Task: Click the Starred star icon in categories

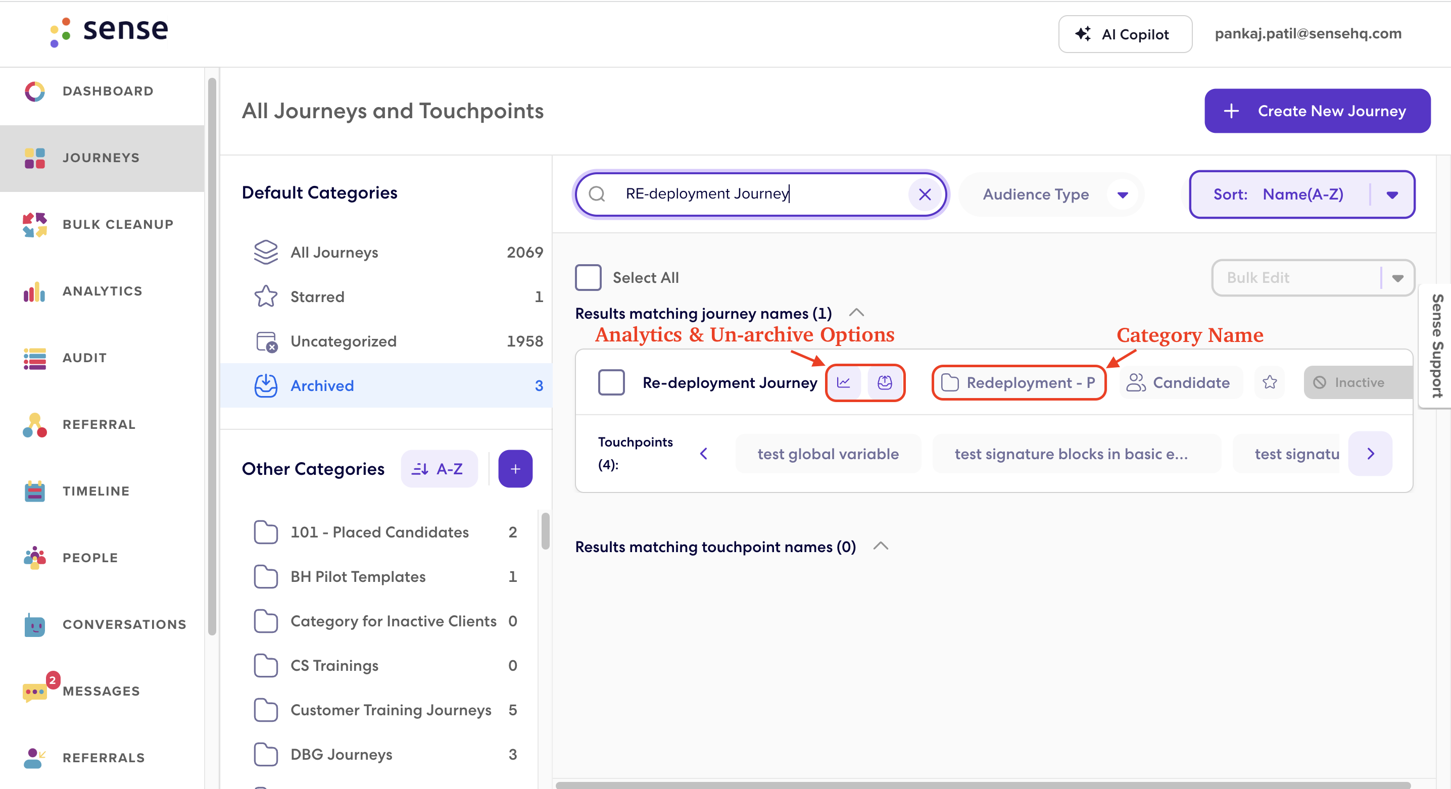Action: point(265,297)
